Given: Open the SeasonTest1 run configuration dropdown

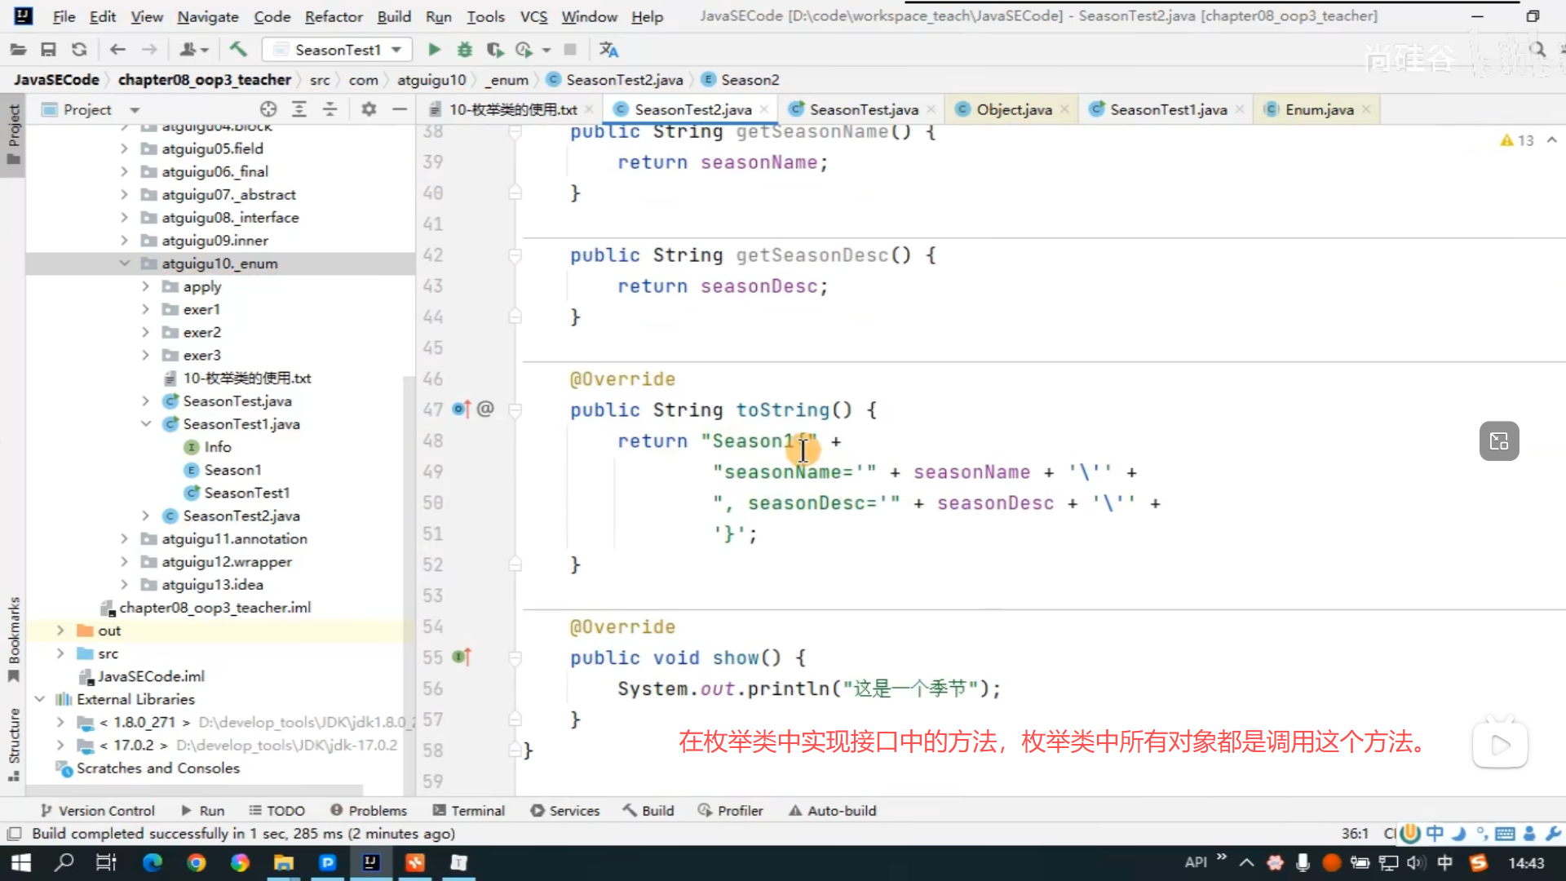Looking at the screenshot, I should pyautogui.click(x=337, y=50).
